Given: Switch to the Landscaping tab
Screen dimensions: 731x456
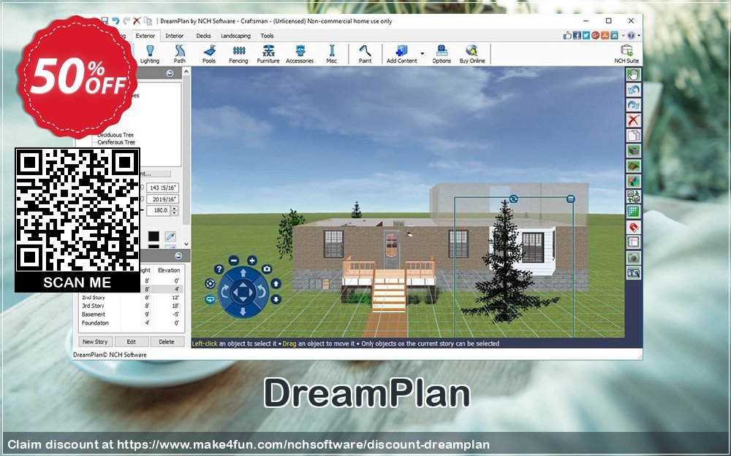Looking at the screenshot, I should pyautogui.click(x=235, y=36).
